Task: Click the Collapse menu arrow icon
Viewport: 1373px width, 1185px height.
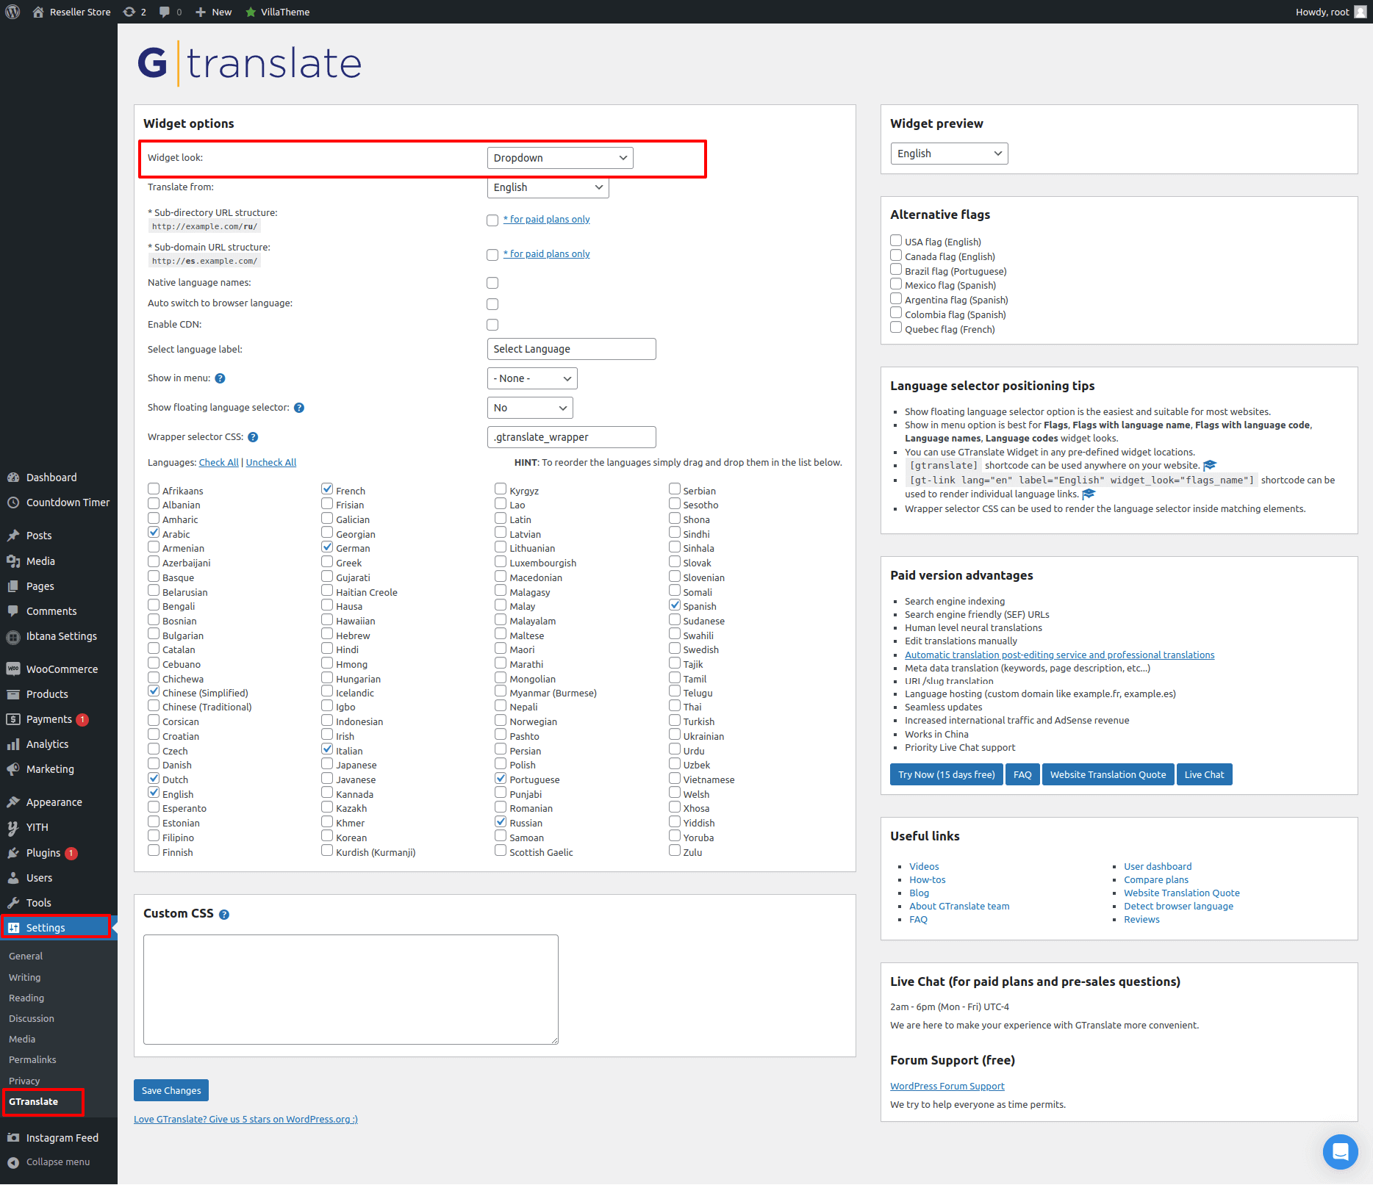Action: coord(13,1162)
